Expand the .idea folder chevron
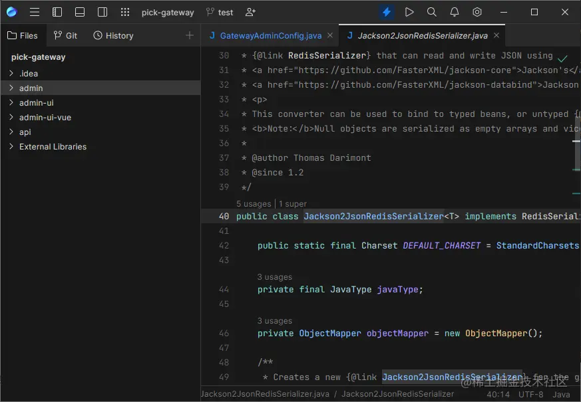This screenshot has width=581, height=402. (x=11, y=73)
